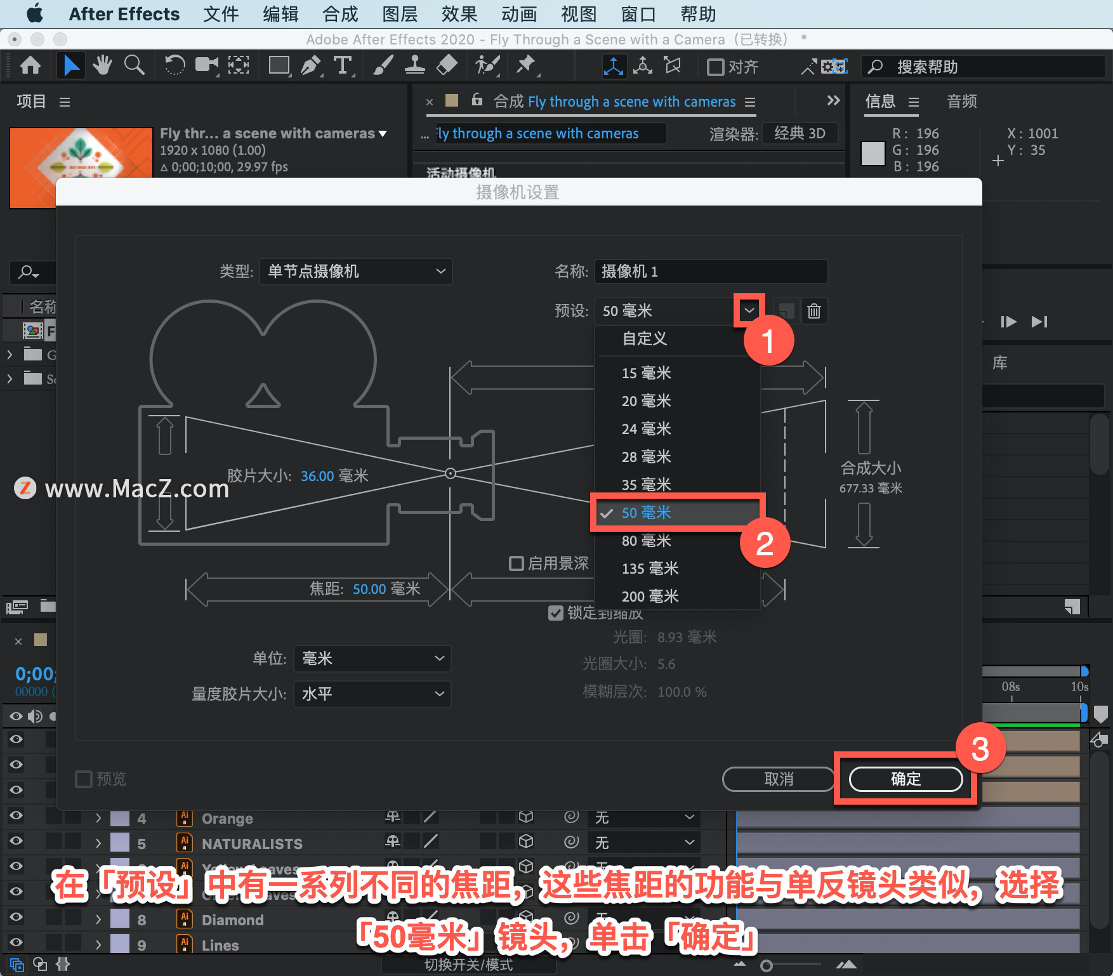
Task: Click the last frame playback button
Action: point(1039,322)
